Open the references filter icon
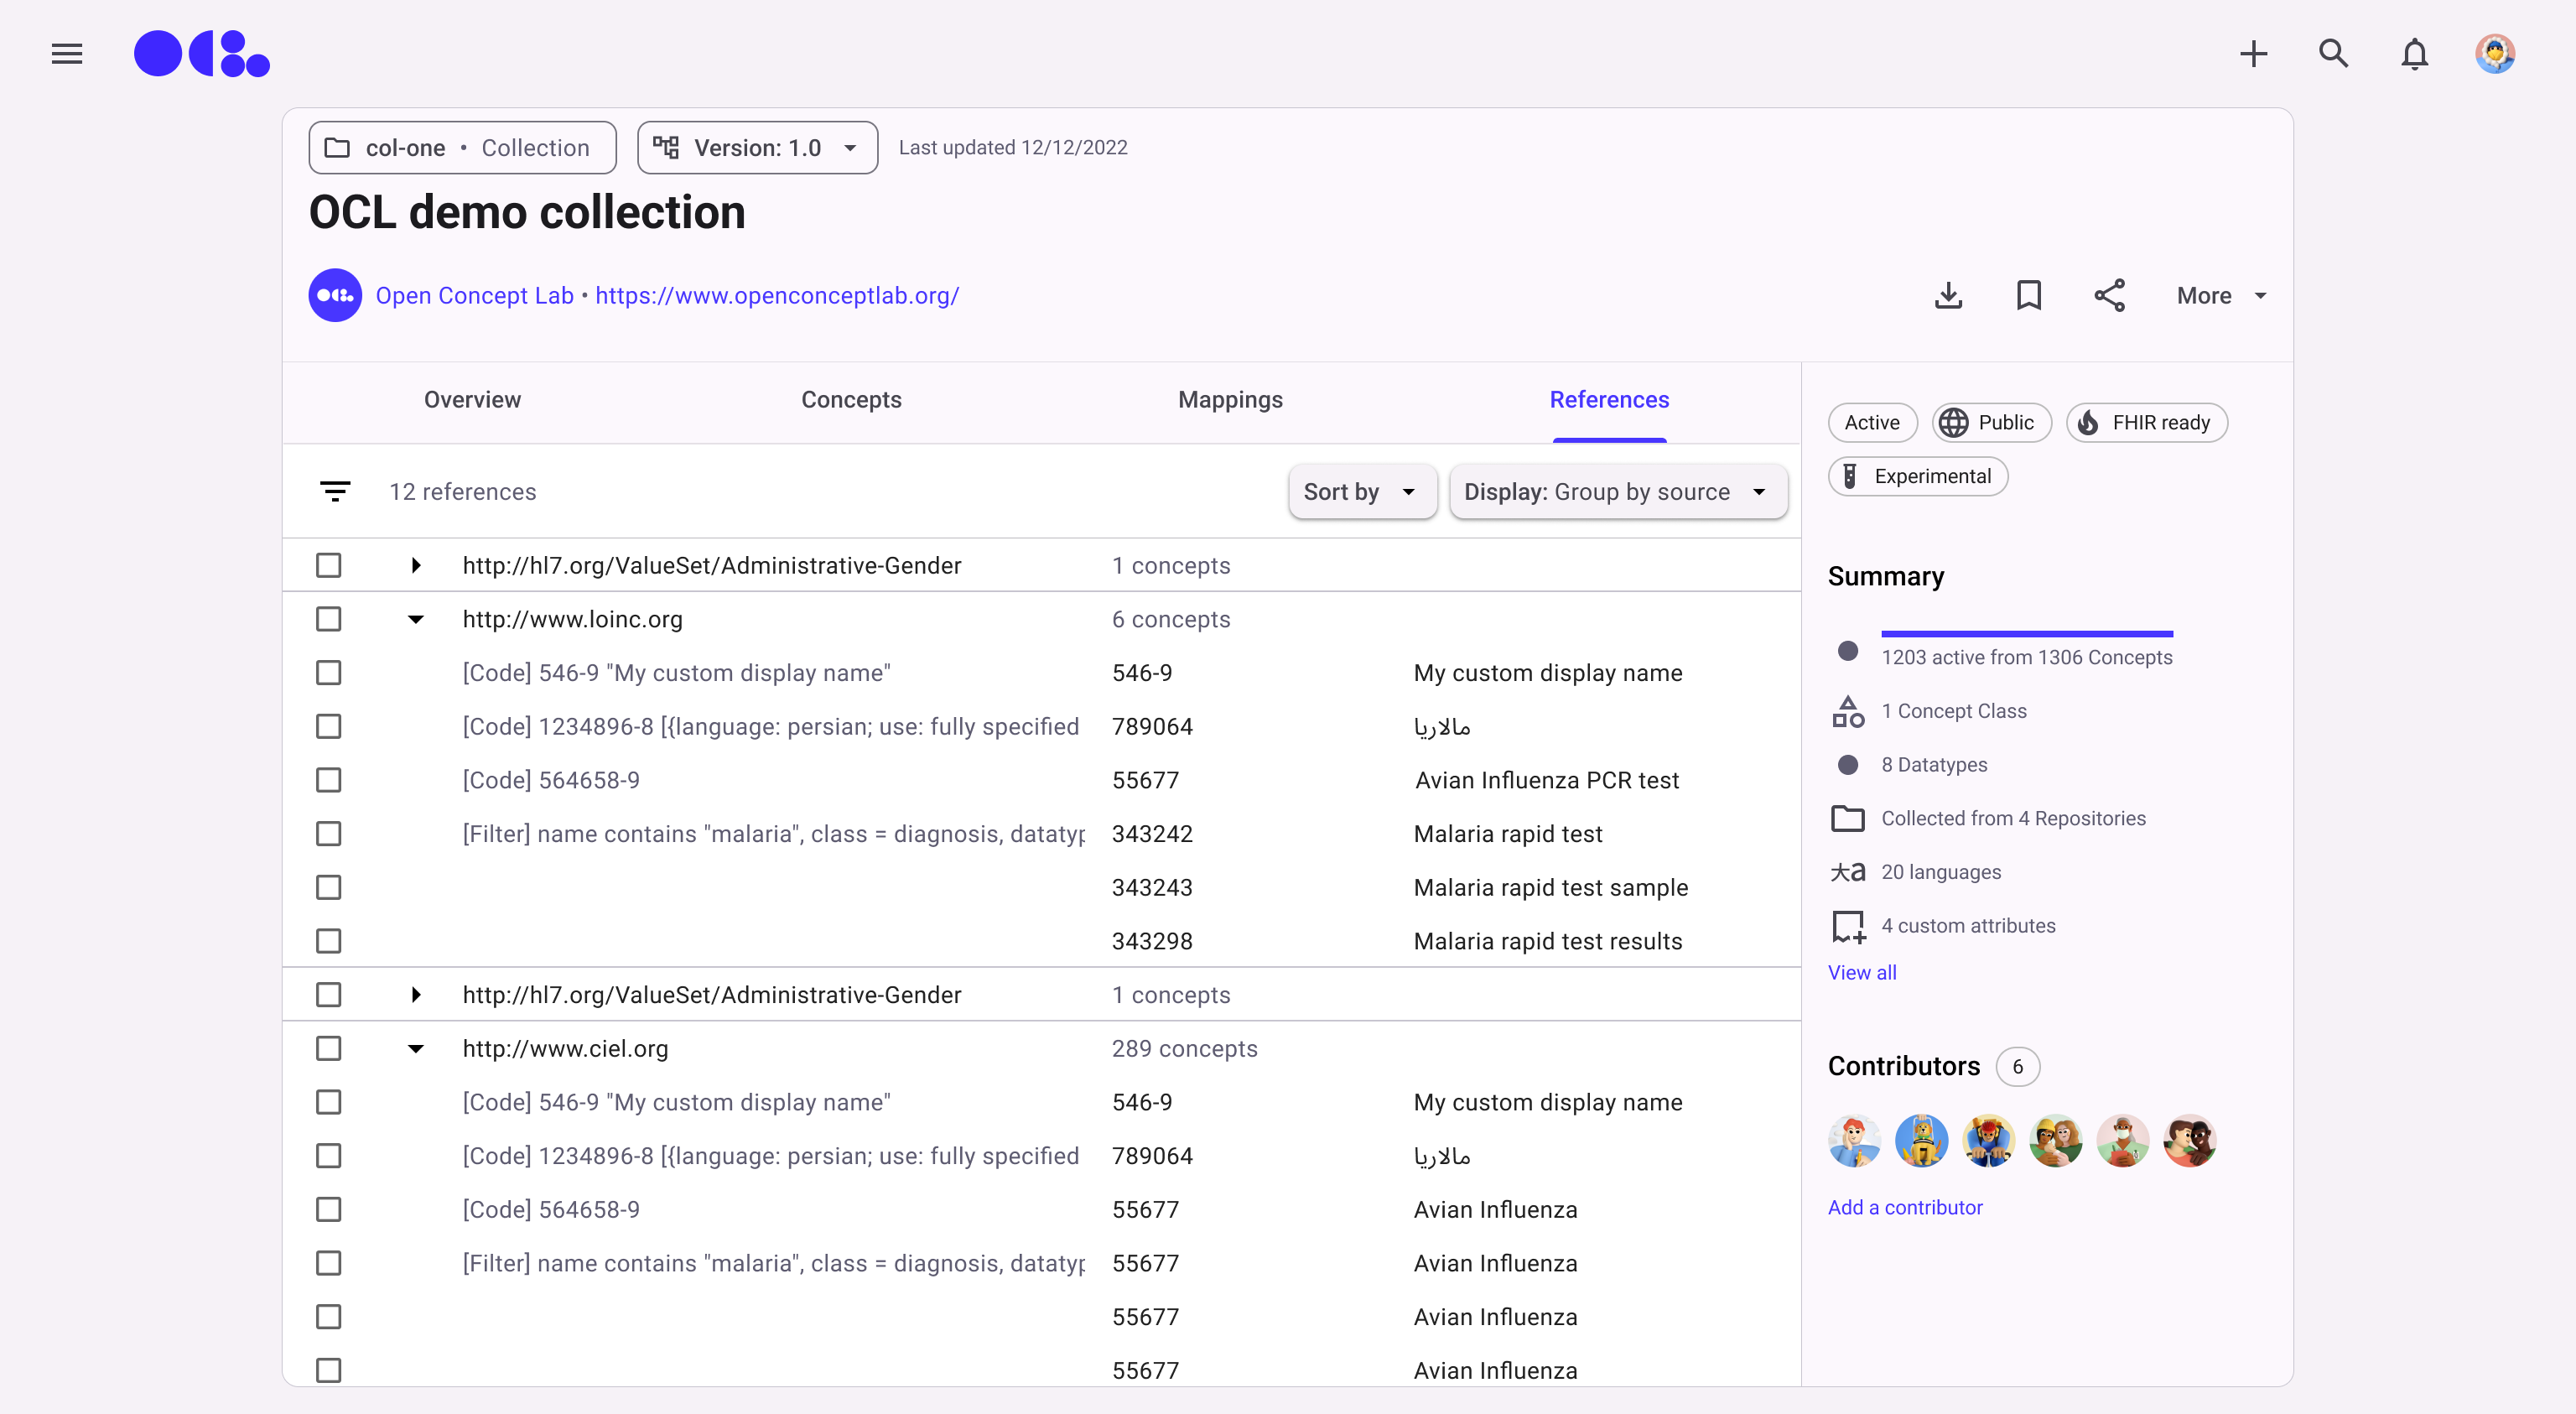The height and width of the screenshot is (1414, 2576). [335, 491]
